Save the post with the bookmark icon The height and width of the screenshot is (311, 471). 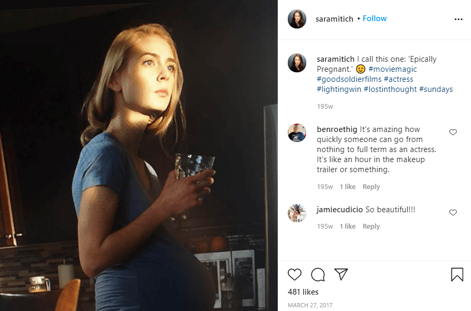pyautogui.click(x=457, y=274)
